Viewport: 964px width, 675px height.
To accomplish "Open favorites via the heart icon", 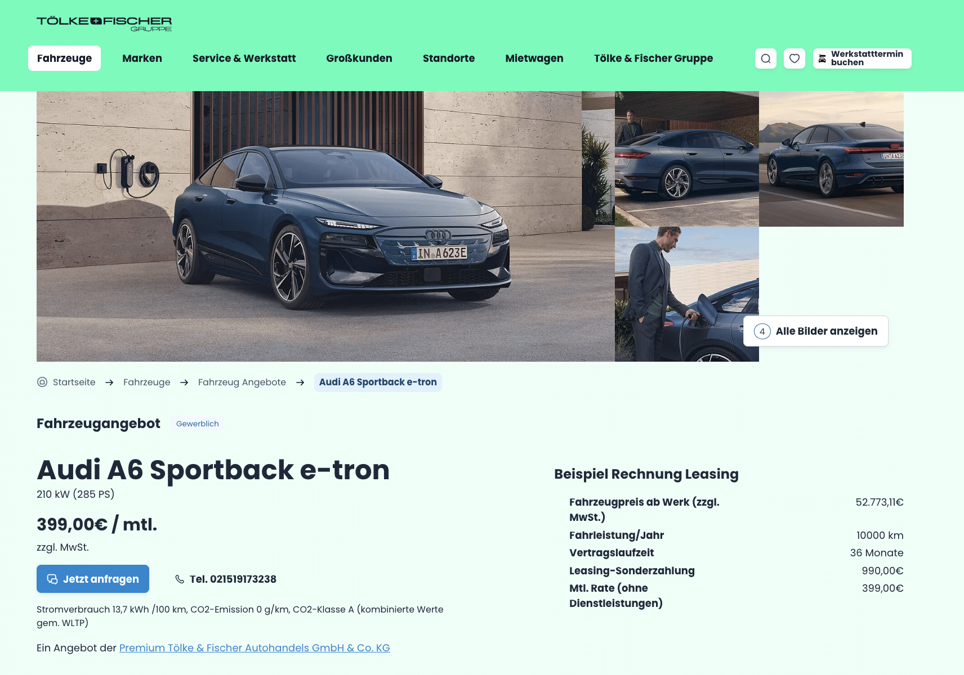I will pos(795,58).
